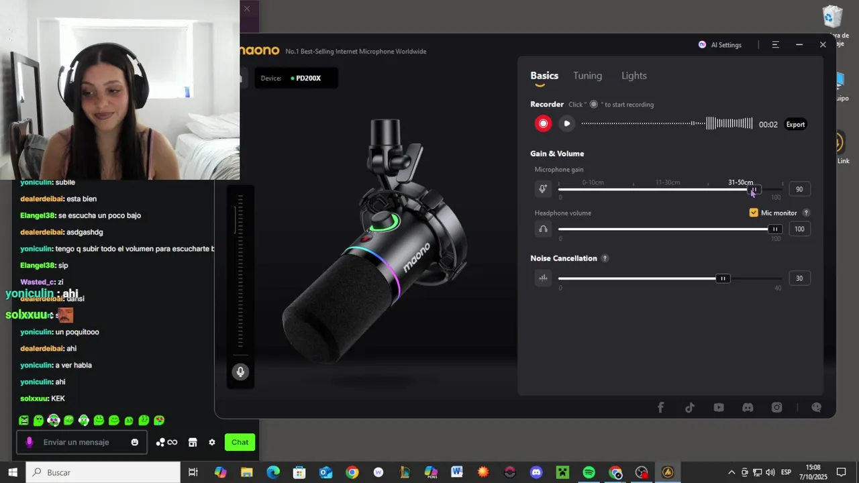
Task: Mute the mic with the level meter button
Action: tap(240, 372)
